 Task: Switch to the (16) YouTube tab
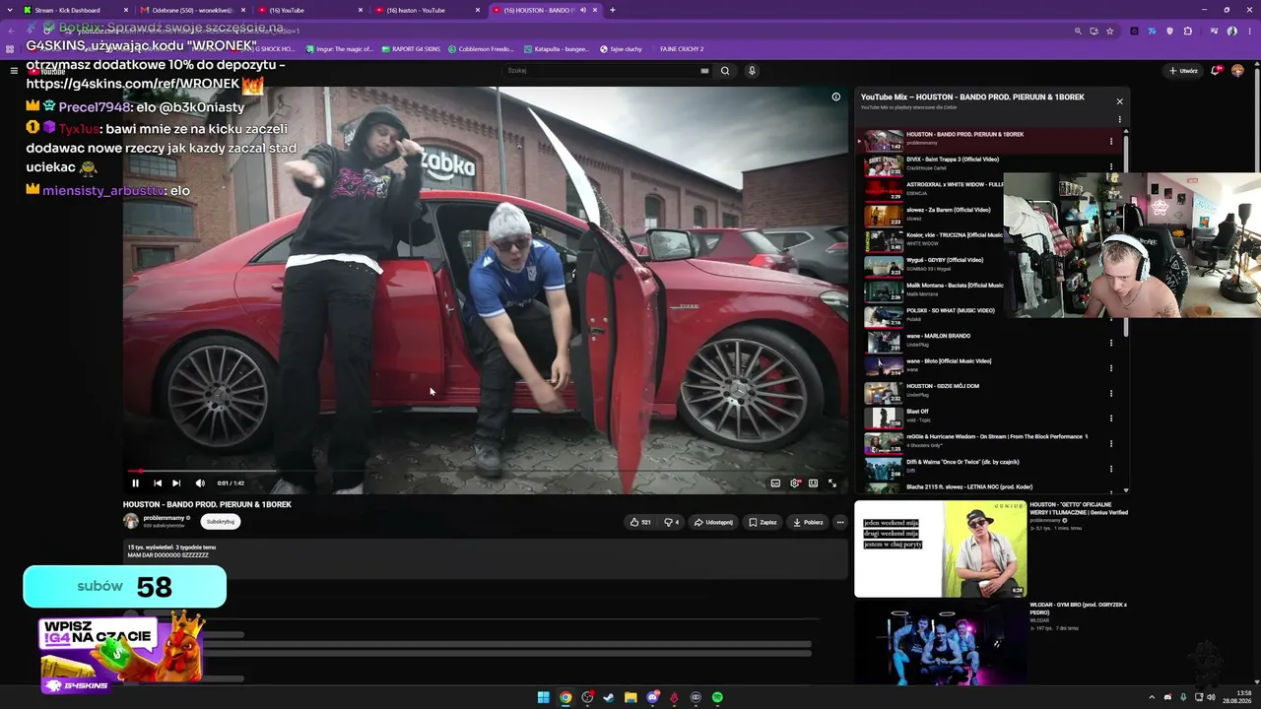pyautogui.click(x=308, y=10)
